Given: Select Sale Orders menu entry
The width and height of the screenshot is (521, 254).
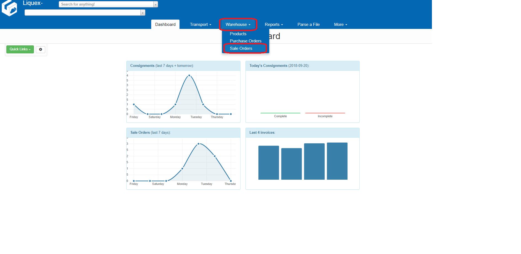Looking at the screenshot, I should point(241,48).
